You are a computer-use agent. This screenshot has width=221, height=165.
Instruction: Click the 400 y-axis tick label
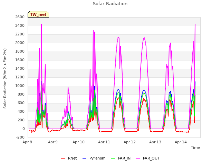21,111
